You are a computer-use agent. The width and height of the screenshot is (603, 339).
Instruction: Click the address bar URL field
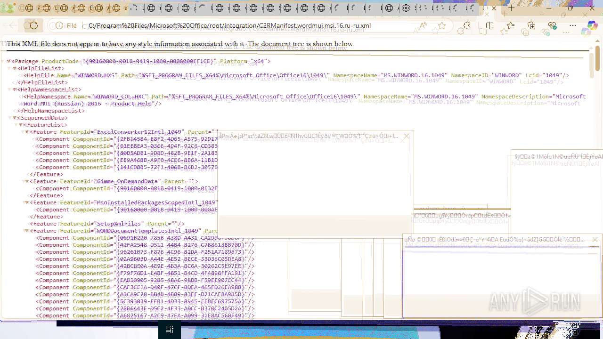[x=250, y=25]
